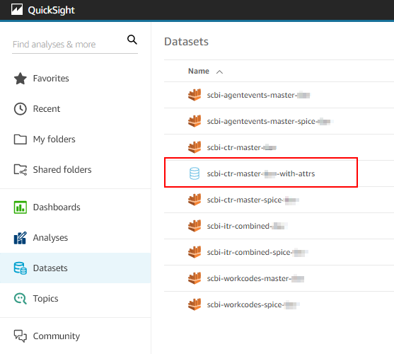This screenshot has height=354, width=394.
Task: Go to Shared folders
Action: pyautogui.click(x=62, y=170)
